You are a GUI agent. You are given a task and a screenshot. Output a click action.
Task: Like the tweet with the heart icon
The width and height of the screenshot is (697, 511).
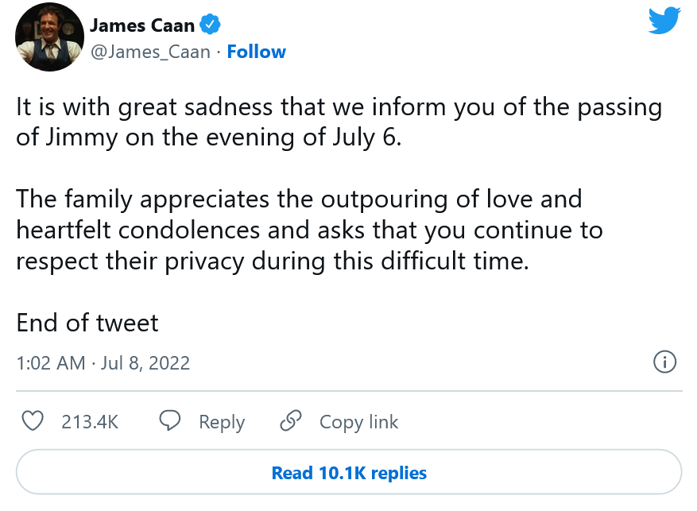click(x=32, y=421)
